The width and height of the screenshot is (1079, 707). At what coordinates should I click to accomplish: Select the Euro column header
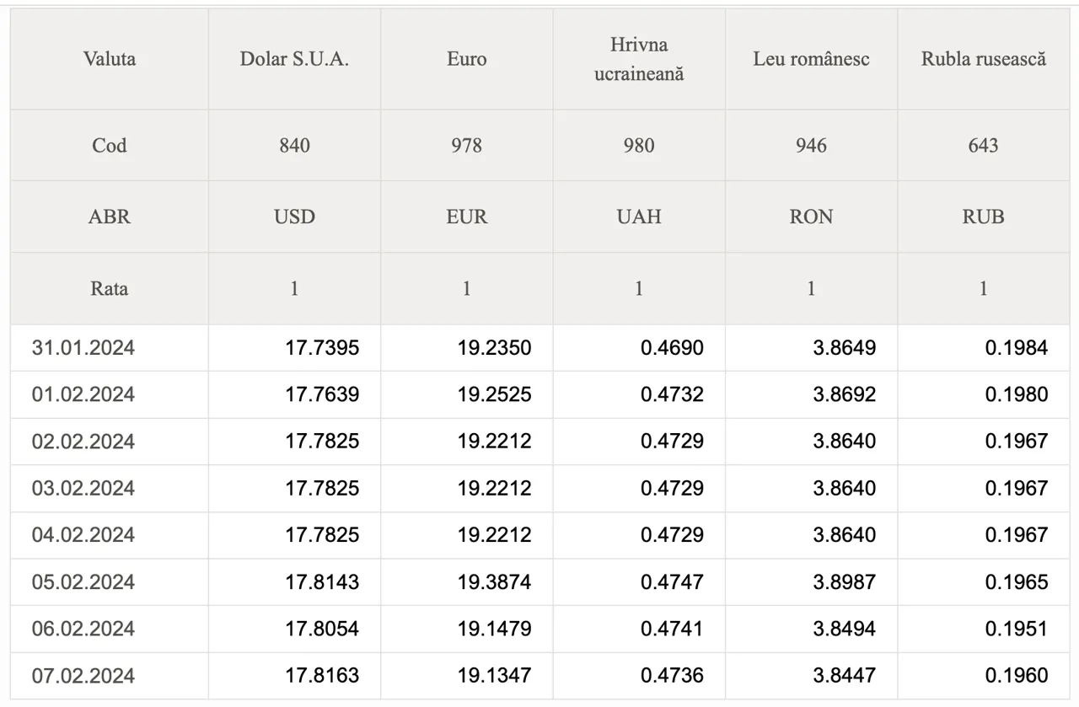[x=466, y=59]
